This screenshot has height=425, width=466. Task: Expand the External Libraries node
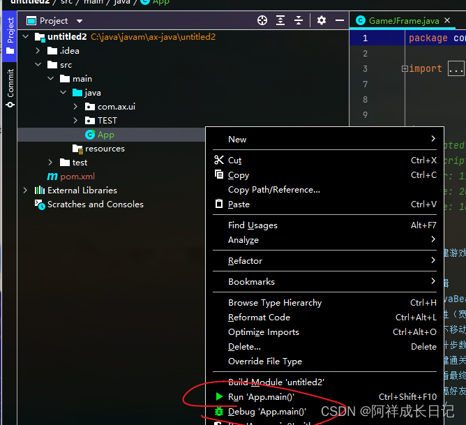point(25,191)
